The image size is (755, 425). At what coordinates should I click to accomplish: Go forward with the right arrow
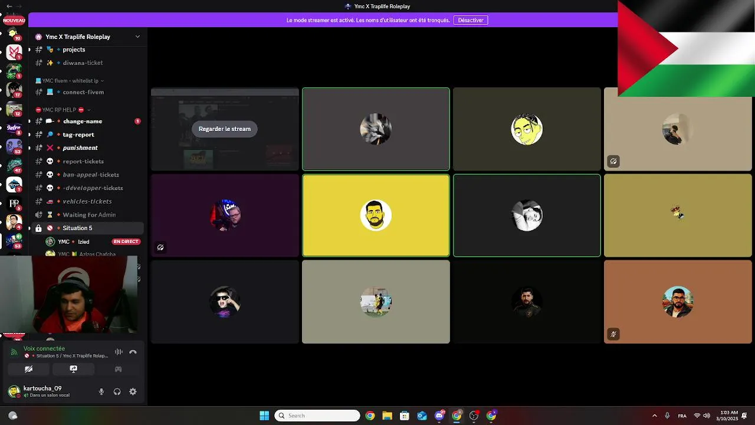pos(19,6)
